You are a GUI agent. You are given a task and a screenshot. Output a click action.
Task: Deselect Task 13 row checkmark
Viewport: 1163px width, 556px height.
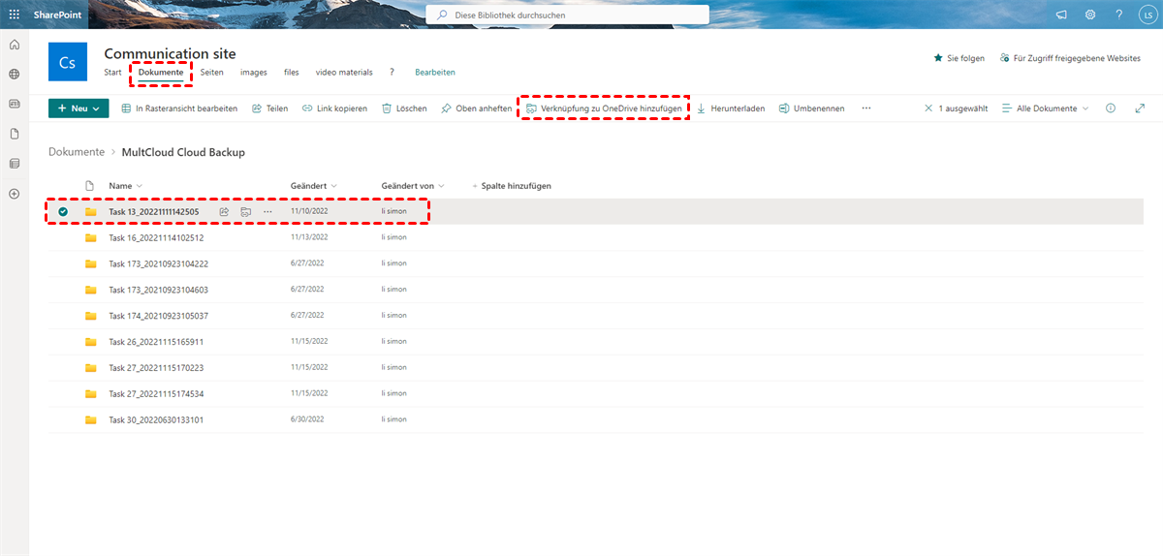click(x=63, y=211)
